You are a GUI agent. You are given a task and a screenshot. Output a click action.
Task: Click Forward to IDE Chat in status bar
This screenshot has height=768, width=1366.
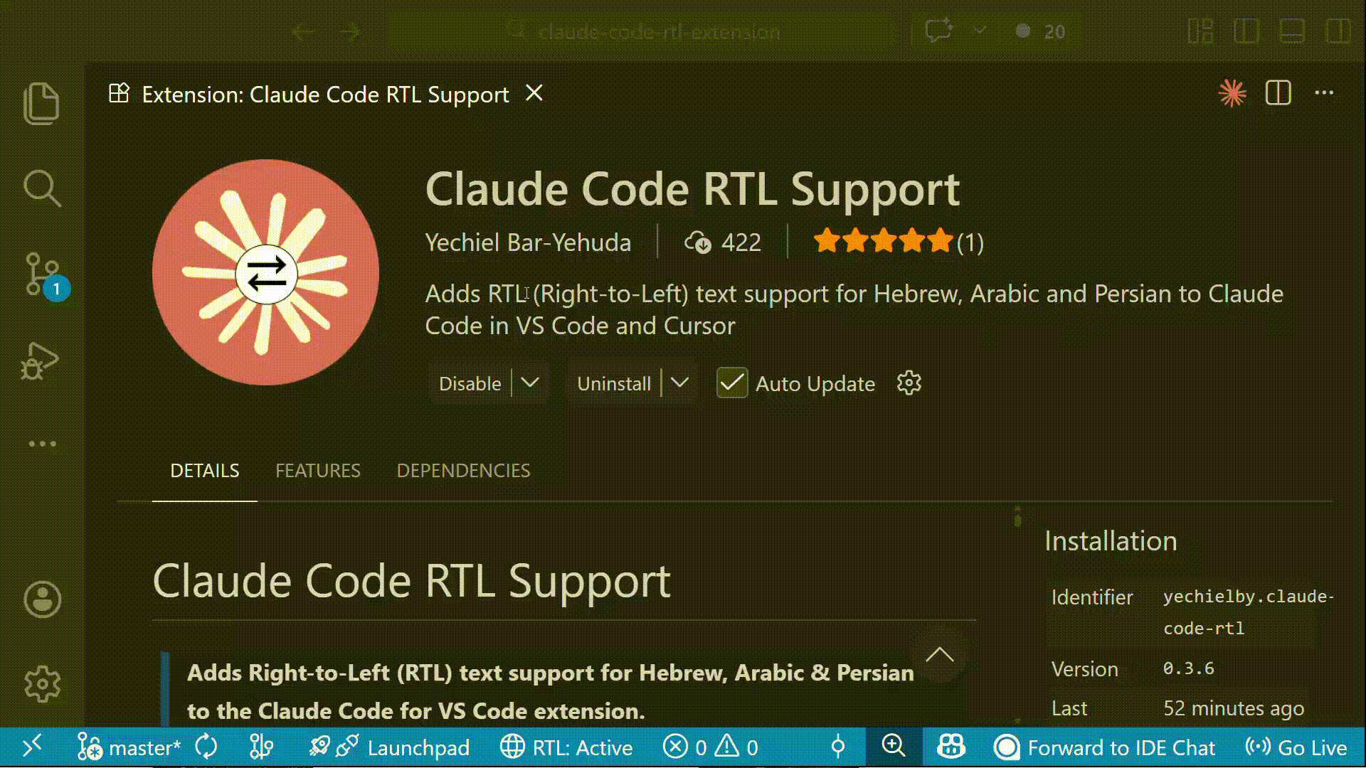tap(1105, 747)
